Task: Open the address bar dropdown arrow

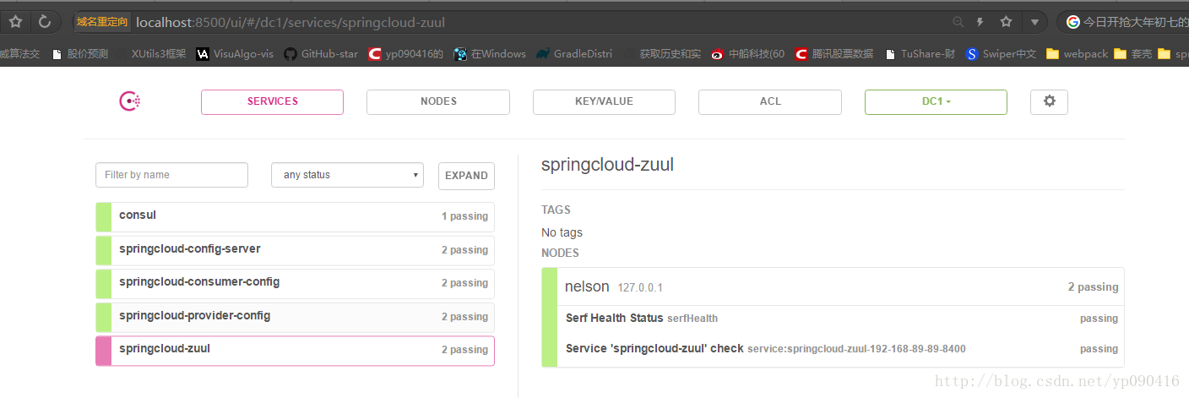Action: click(x=1034, y=22)
